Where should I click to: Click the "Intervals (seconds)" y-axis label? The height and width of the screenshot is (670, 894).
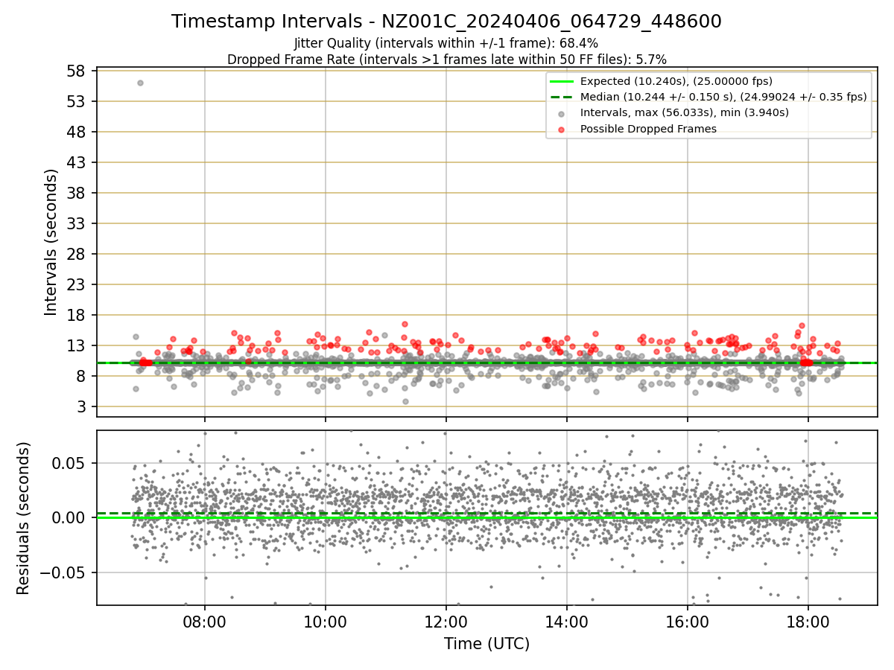[51, 242]
